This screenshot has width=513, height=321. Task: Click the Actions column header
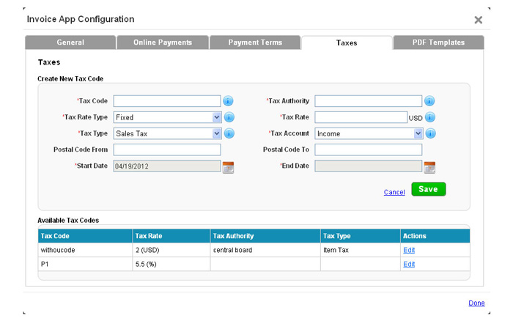click(x=435, y=236)
